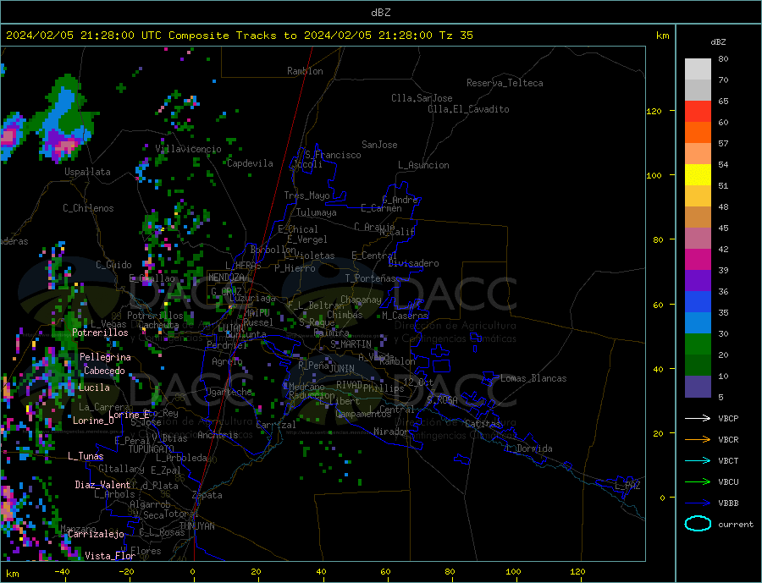Image resolution: width=762 pixels, height=583 pixels.
Task: Click the 'current' legend label
Action: coord(736,525)
